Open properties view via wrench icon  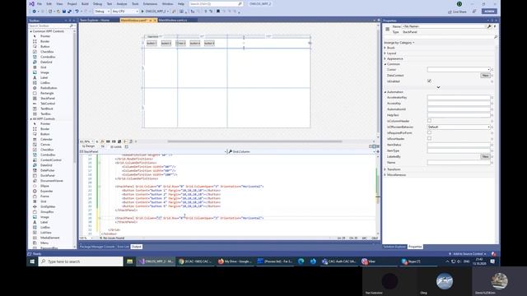pyautogui.click(x=489, y=26)
